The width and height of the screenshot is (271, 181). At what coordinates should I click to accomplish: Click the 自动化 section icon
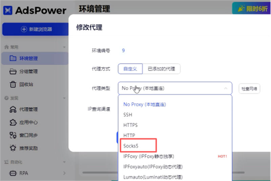point(6,162)
